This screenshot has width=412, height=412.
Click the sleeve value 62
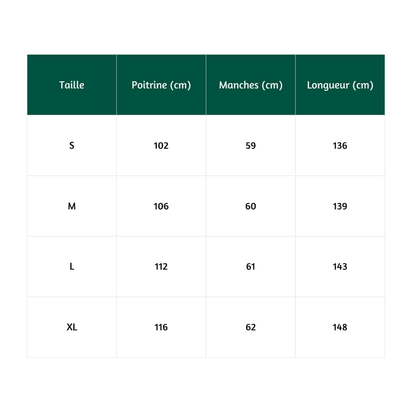tap(251, 327)
